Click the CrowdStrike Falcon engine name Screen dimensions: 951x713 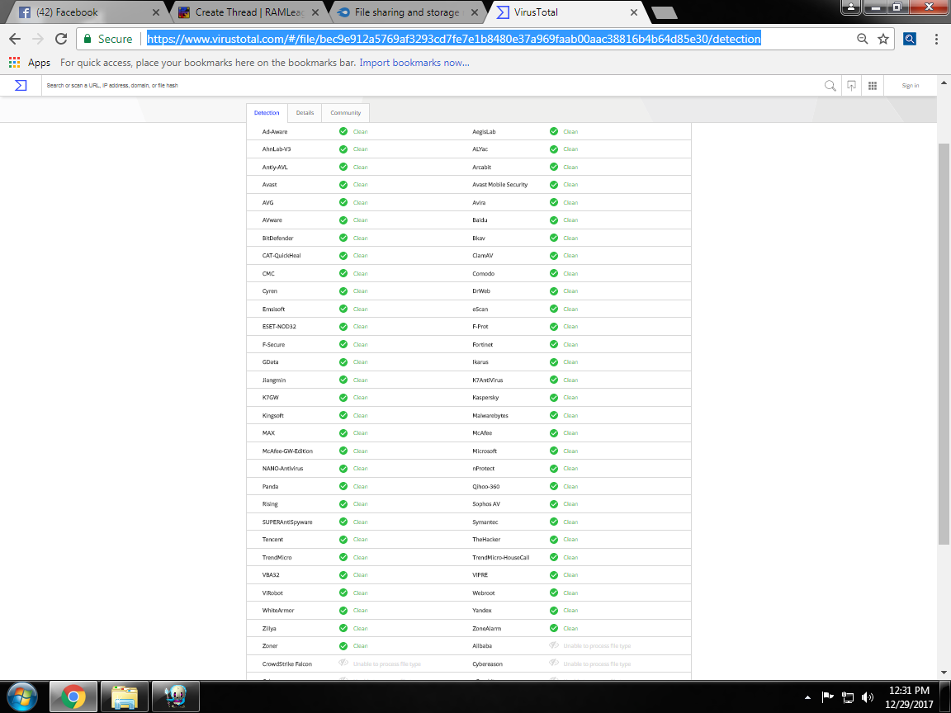pos(287,663)
